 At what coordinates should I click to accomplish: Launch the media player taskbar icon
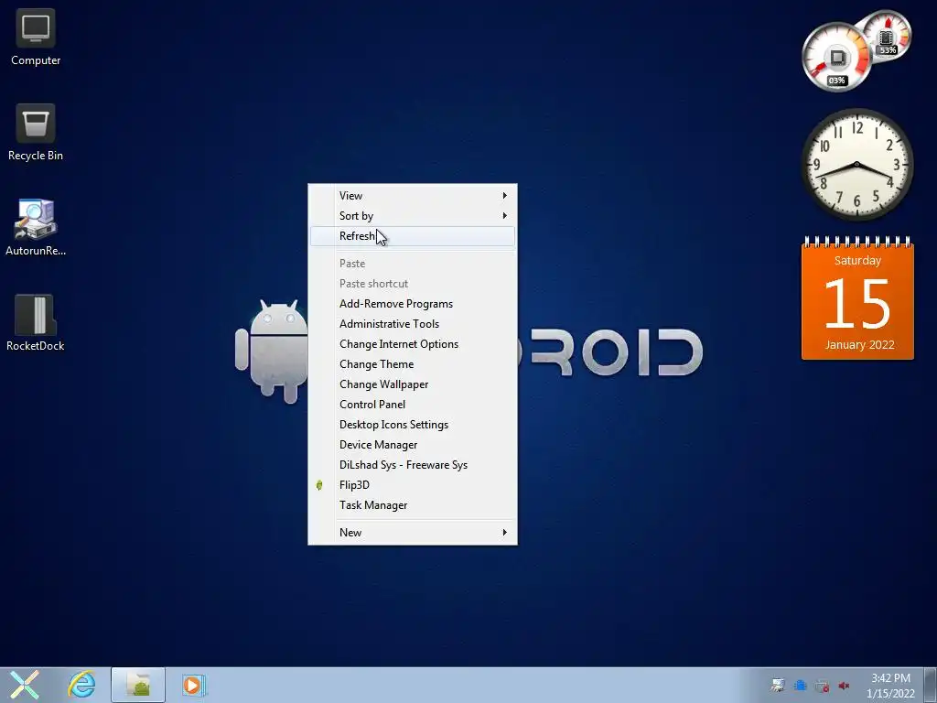[x=194, y=685]
